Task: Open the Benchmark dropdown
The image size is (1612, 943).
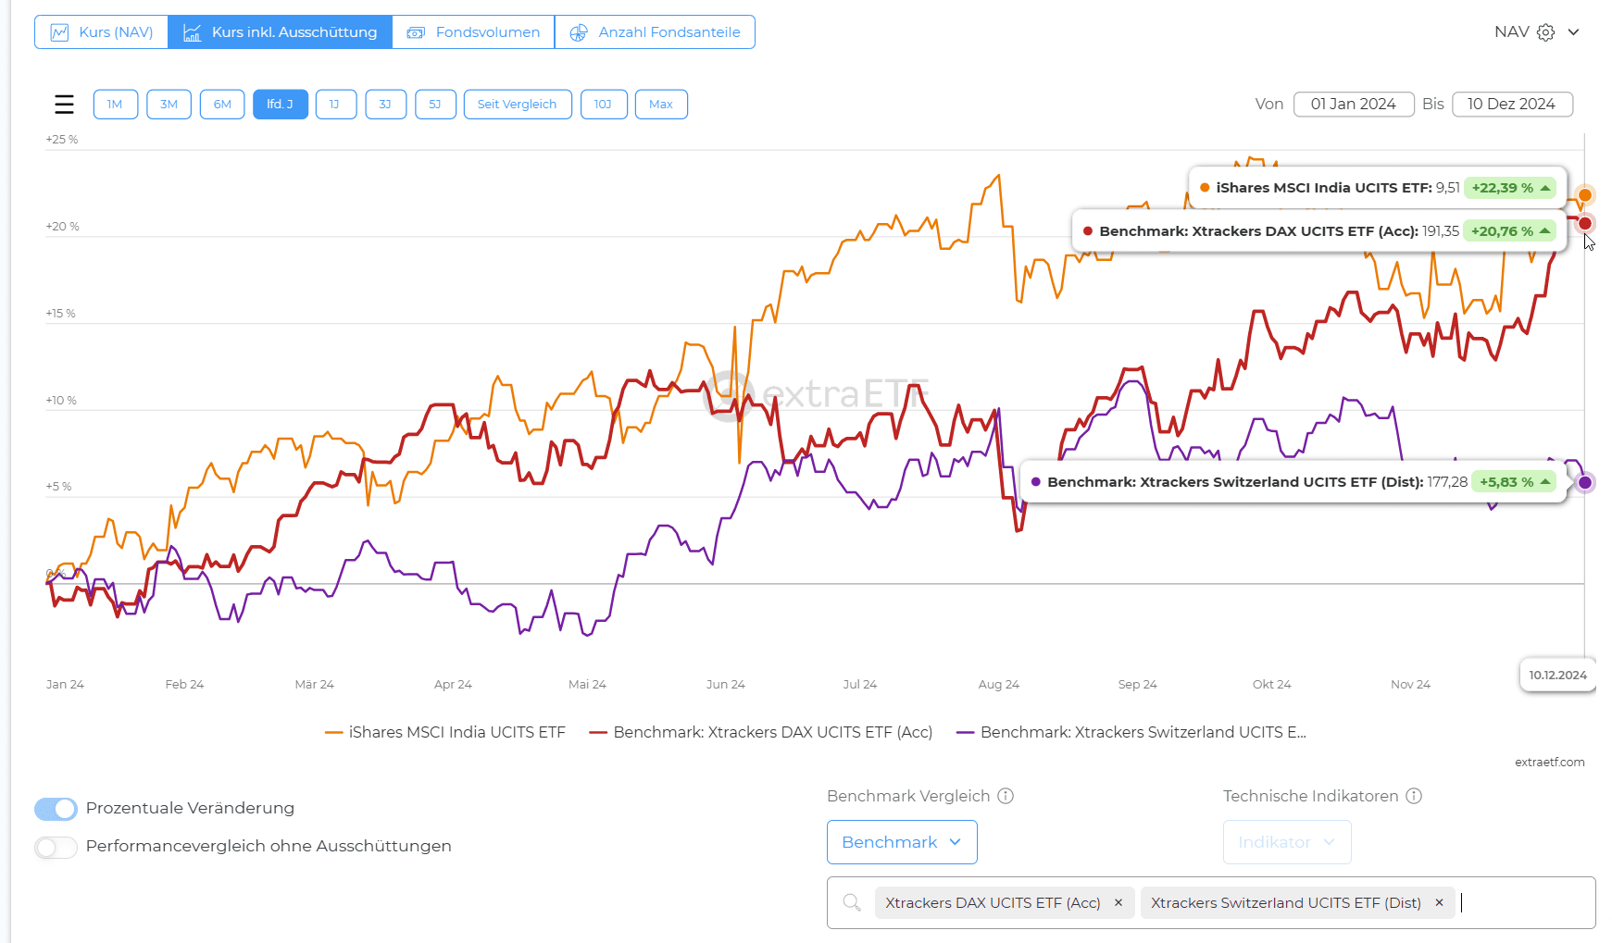Action: tap(902, 842)
